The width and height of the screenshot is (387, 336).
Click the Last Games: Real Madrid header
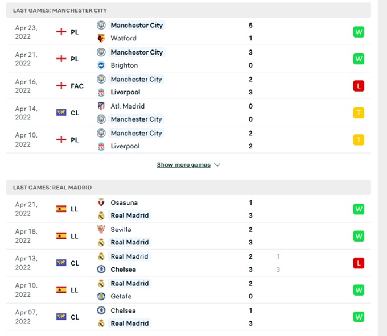click(52, 188)
